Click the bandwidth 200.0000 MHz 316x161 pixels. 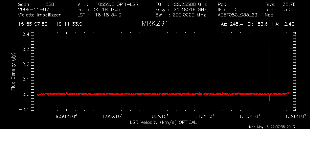[x=189, y=15]
